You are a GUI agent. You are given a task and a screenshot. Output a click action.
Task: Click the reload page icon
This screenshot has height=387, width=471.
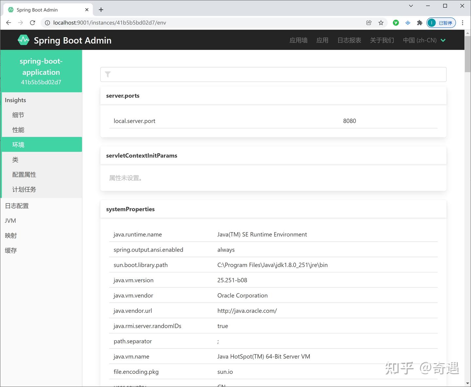tap(32, 23)
